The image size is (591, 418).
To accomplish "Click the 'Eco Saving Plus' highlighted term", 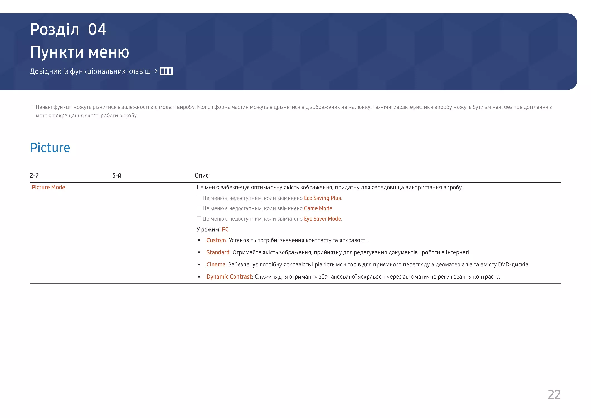I will (x=322, y=198).
